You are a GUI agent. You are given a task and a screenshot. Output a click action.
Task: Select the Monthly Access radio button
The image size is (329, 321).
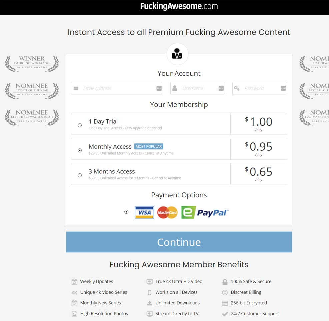click(80, 150)
